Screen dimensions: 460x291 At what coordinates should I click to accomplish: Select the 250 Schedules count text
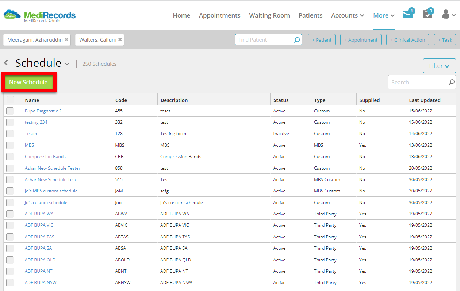[99, 64]
